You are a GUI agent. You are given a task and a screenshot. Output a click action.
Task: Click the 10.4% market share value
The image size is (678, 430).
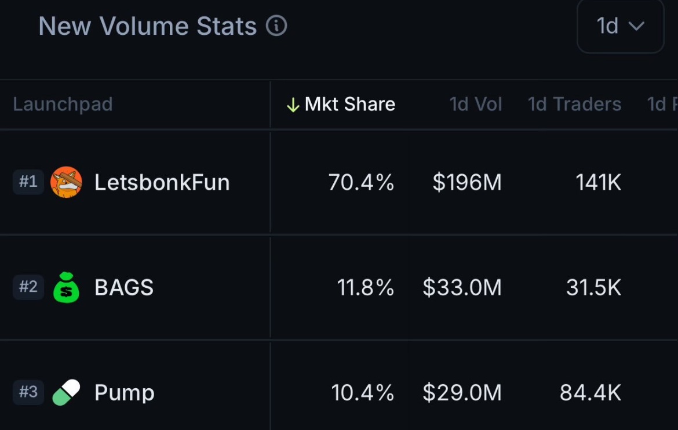click(362, 392)
